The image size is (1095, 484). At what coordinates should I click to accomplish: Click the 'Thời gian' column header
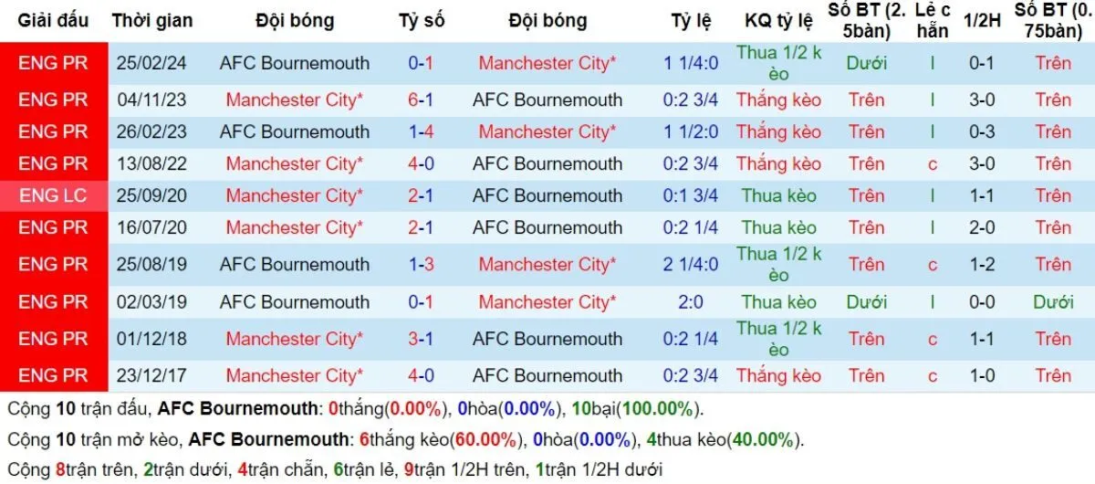click(152, 20)
